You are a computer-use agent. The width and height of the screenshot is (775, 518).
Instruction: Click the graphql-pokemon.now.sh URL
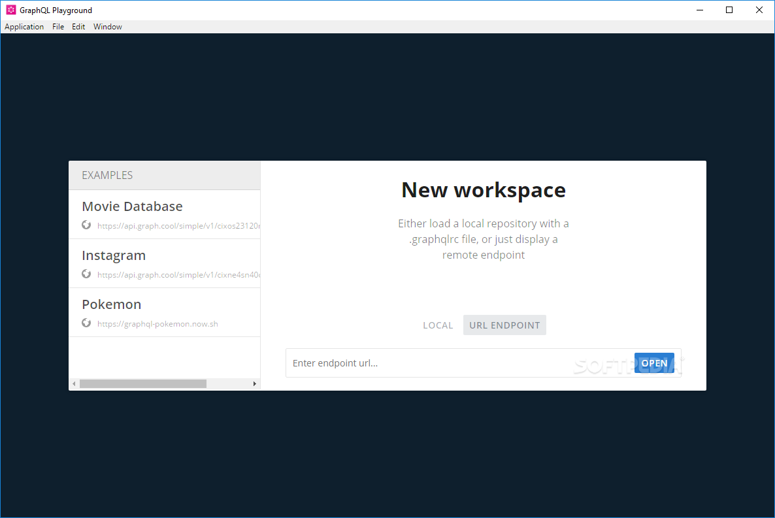click(157, 324)
